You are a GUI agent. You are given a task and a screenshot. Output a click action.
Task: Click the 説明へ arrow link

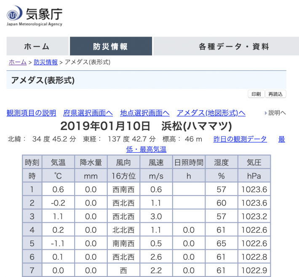[275, 113]
